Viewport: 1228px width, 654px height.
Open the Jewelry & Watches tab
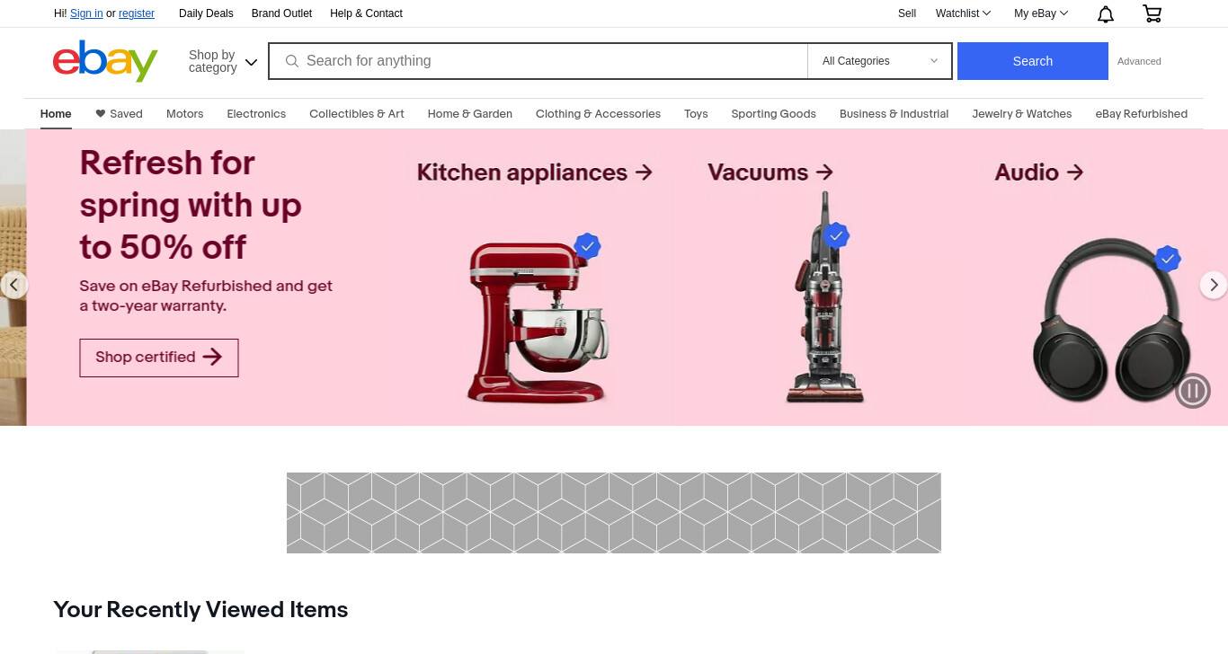click(x=1022, y=114)
